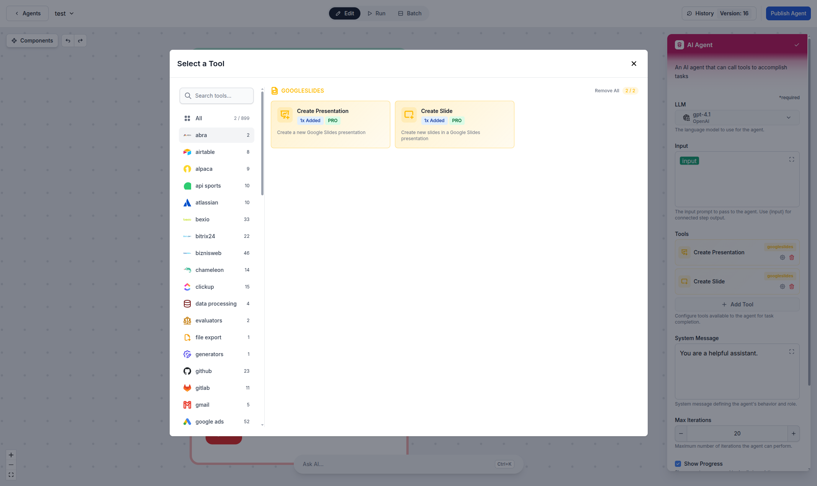Expand the Input field to fullscreen editor
This screenshot has width=817, height=486.
pos(792,160)
